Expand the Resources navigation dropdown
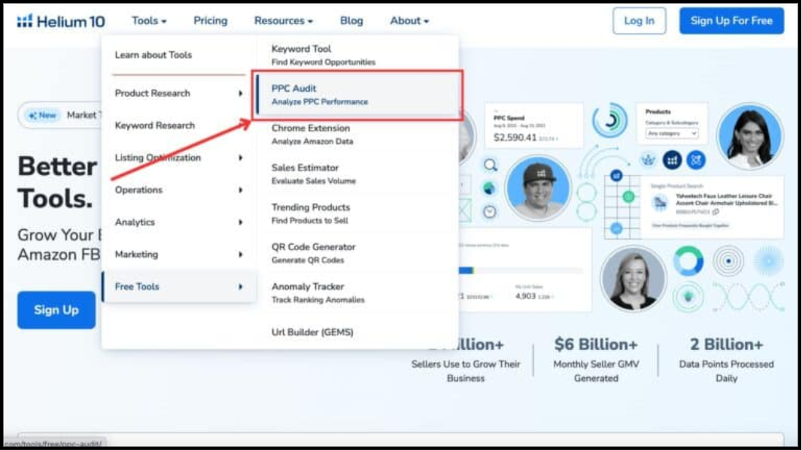The width and height of the screenshot is (802, 450). click(x=283, y=21)
